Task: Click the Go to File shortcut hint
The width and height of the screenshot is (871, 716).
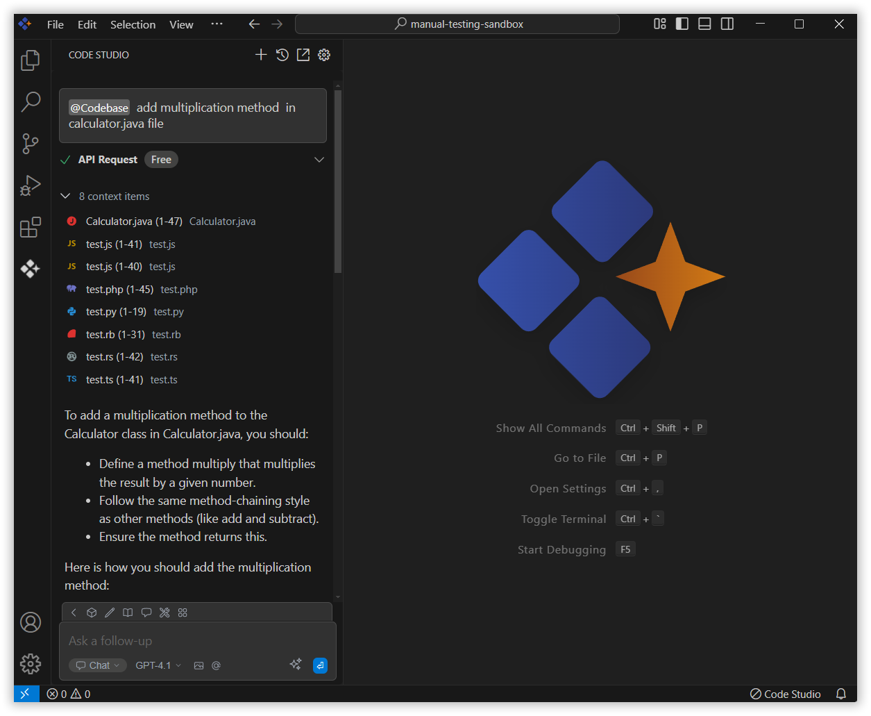Action: pos(611,458)
